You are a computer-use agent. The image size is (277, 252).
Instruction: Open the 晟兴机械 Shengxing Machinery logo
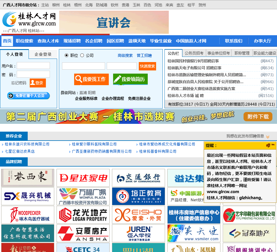28,196
